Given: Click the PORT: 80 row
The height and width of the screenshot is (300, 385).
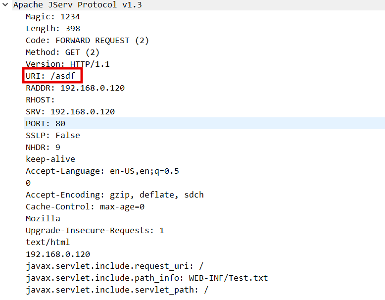Looking at the screenshot, I should tap(45, 123).
